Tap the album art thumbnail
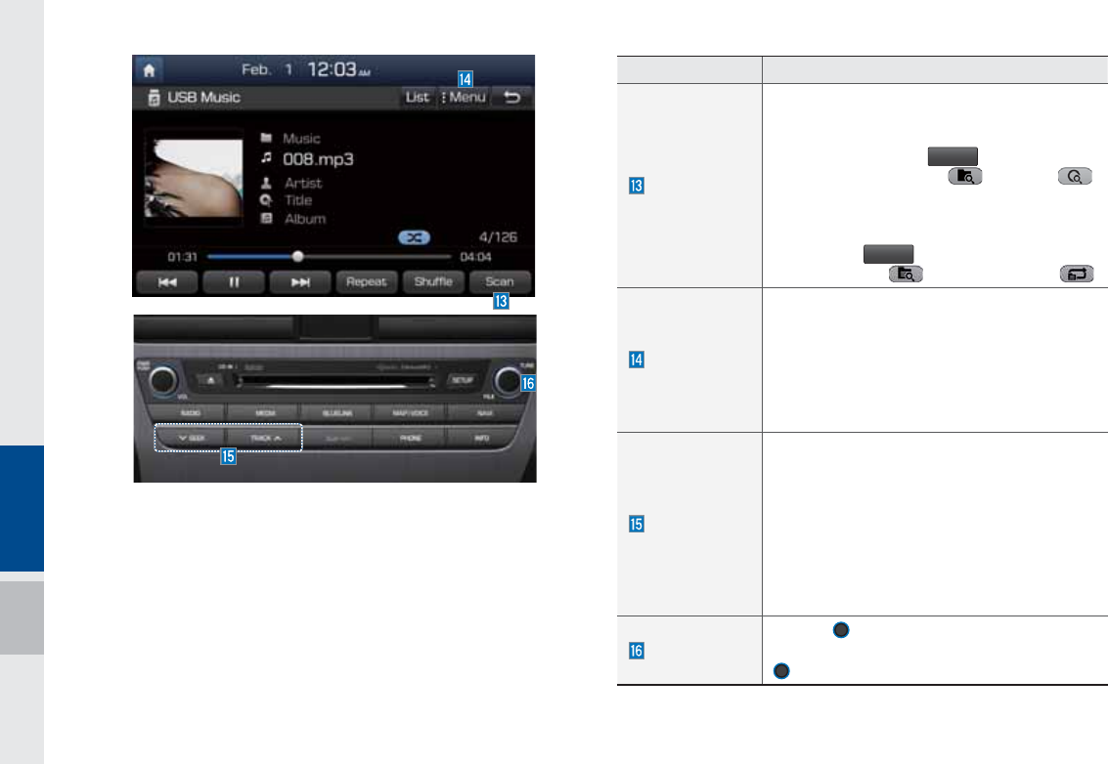Screen dimensions: 1108x764 pyautogui.click(x=194, y=177)
